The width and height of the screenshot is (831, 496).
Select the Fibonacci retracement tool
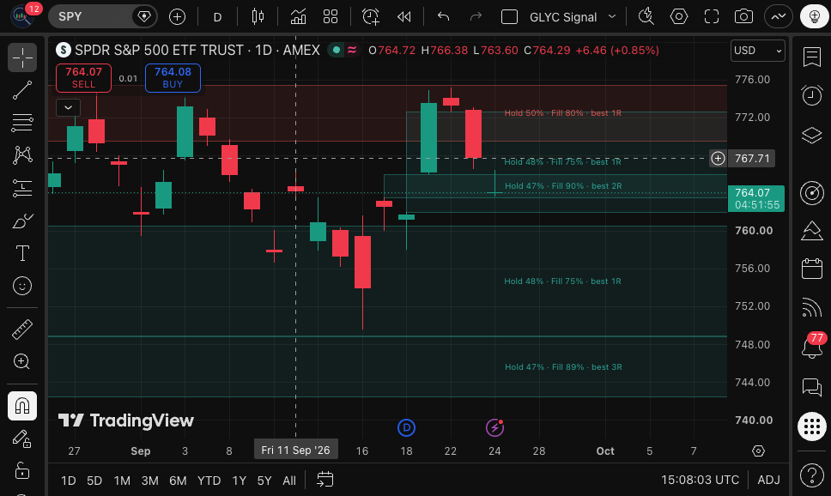click(22, 123)
